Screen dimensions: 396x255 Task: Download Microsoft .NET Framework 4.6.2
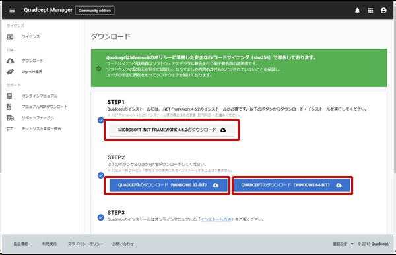pos(172,130)
